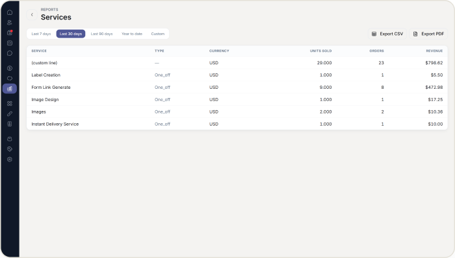Click One_off type in Instant Delivery Service row

(162, 124)
